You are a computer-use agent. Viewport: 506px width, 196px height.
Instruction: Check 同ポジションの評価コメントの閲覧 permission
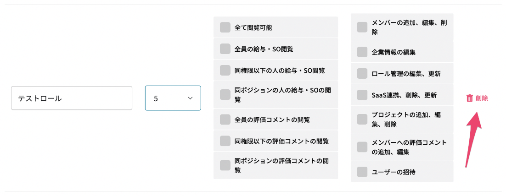pyautogui.click(x=225, y=165)
